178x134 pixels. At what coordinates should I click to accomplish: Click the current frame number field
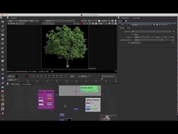[x=11, y=76]
